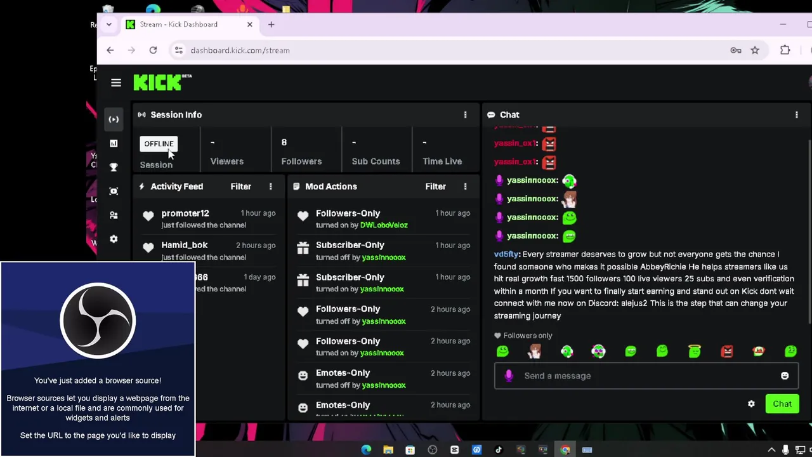This screenshot has height=457, width=812.
Task: Open chat settings gear next to Chat button
Action: coord(751,404)
